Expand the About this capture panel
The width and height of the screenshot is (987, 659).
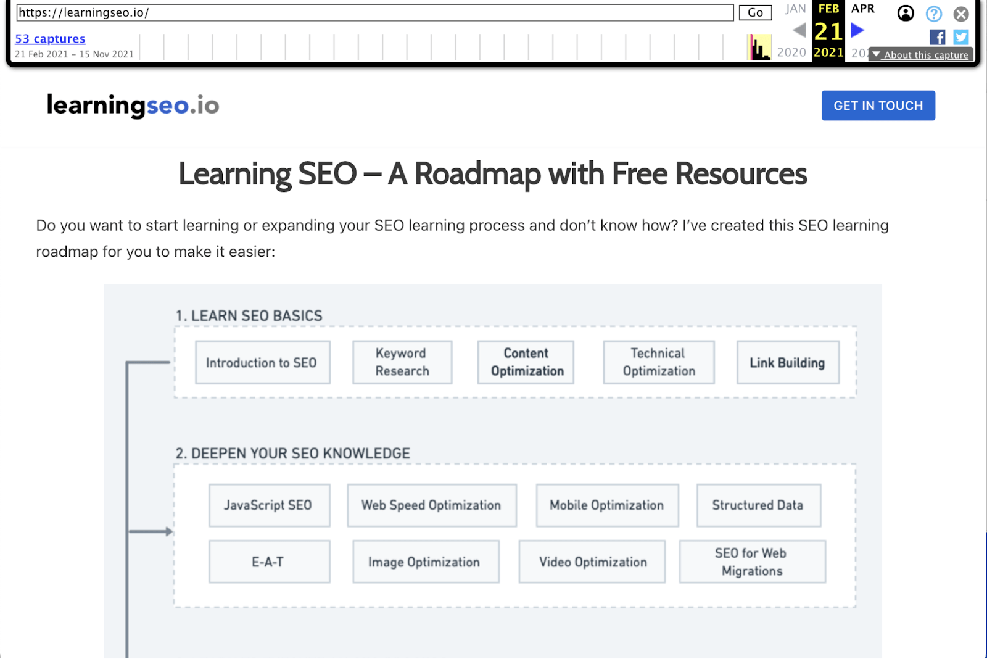tap(922, 54)
